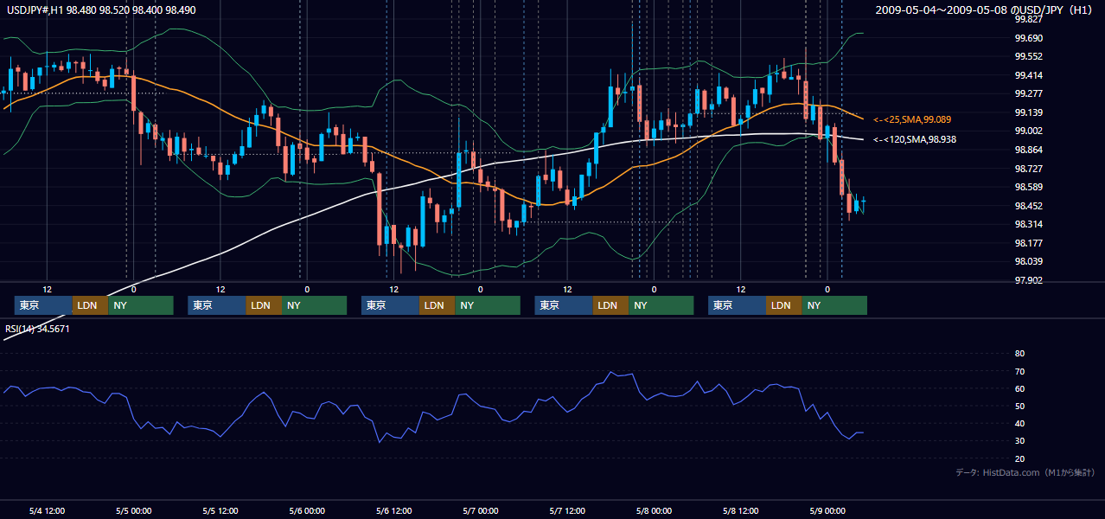Click the RSI scale value 80
The image size is (1105, 519).
[1019, 354]
